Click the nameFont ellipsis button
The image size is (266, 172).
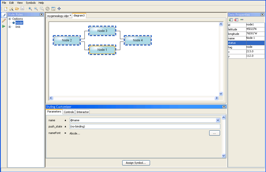click(214, 133)
